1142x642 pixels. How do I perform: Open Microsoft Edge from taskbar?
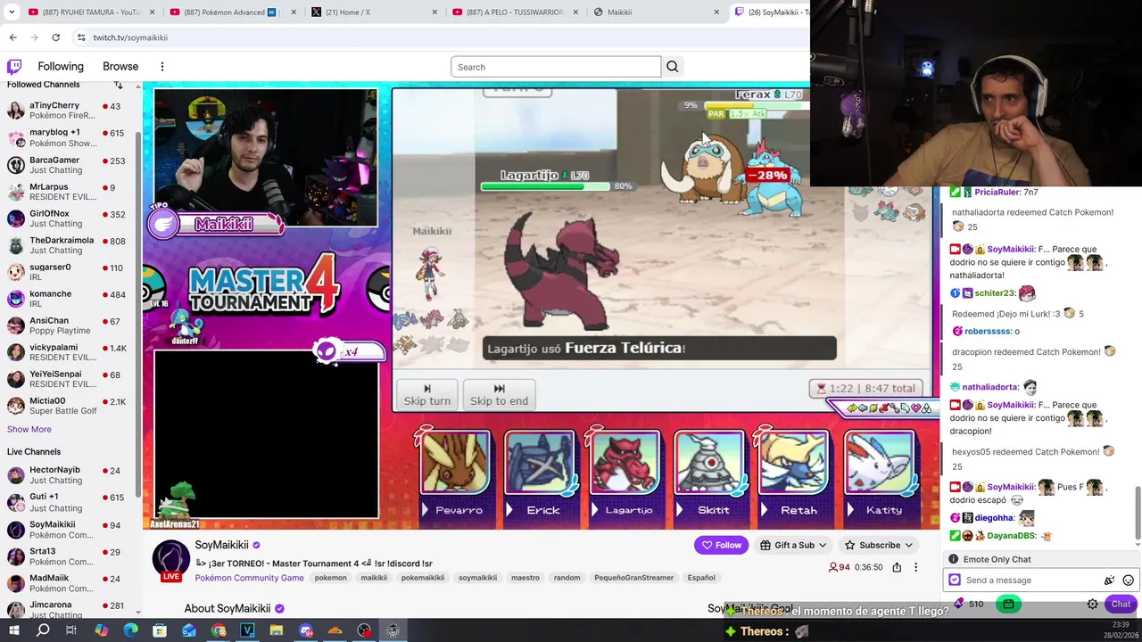tap(130, 630)
